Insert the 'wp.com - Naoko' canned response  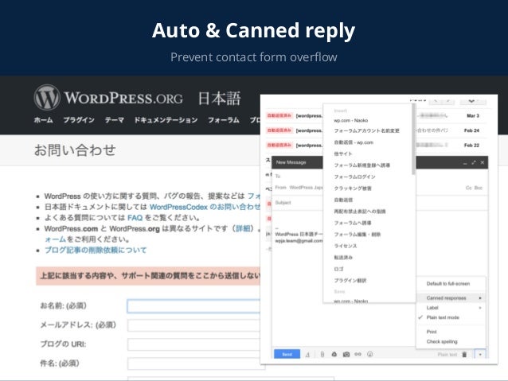[x=351, y=120]
